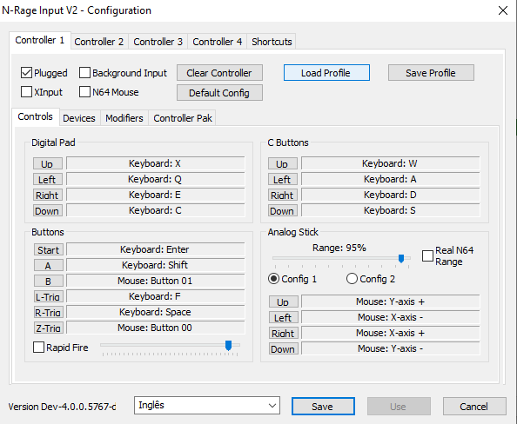Assign Digital Pad Left button
The height and width of the screenshot is (424, 517).
click(48, 179)
